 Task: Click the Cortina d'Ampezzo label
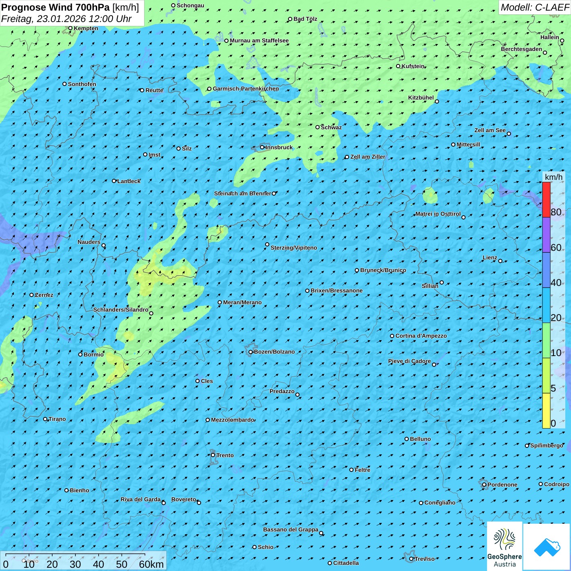421,336
